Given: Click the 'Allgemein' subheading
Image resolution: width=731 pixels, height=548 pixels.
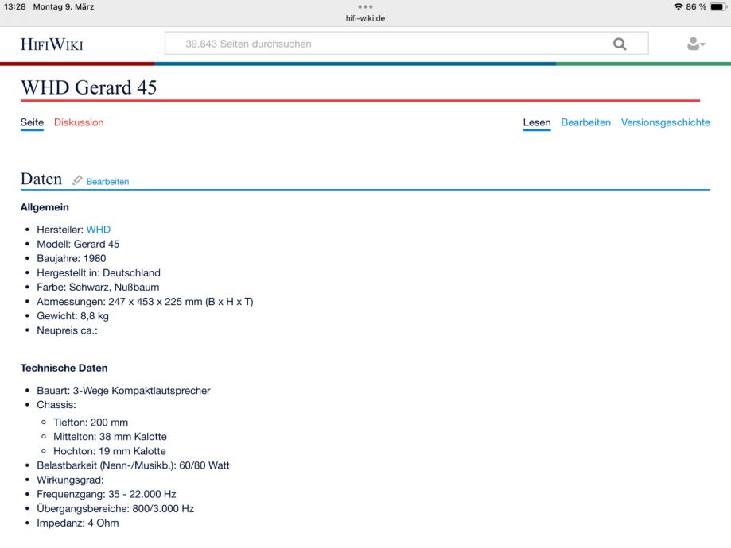Looking at the screenshot, I should tap(45, 207).
